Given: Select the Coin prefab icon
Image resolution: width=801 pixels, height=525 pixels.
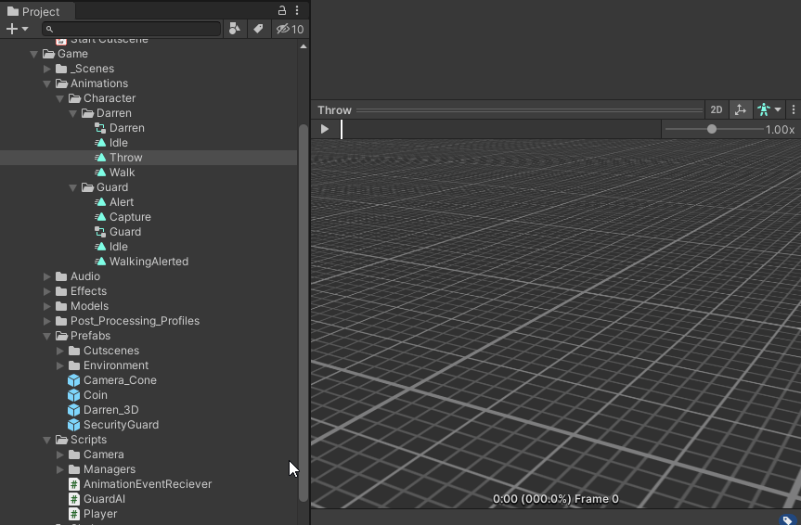Looking at the screenshot, I should tap(74, 395).
